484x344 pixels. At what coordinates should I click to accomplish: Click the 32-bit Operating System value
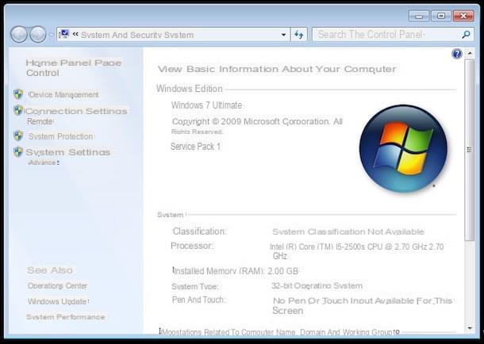[317, 285]
